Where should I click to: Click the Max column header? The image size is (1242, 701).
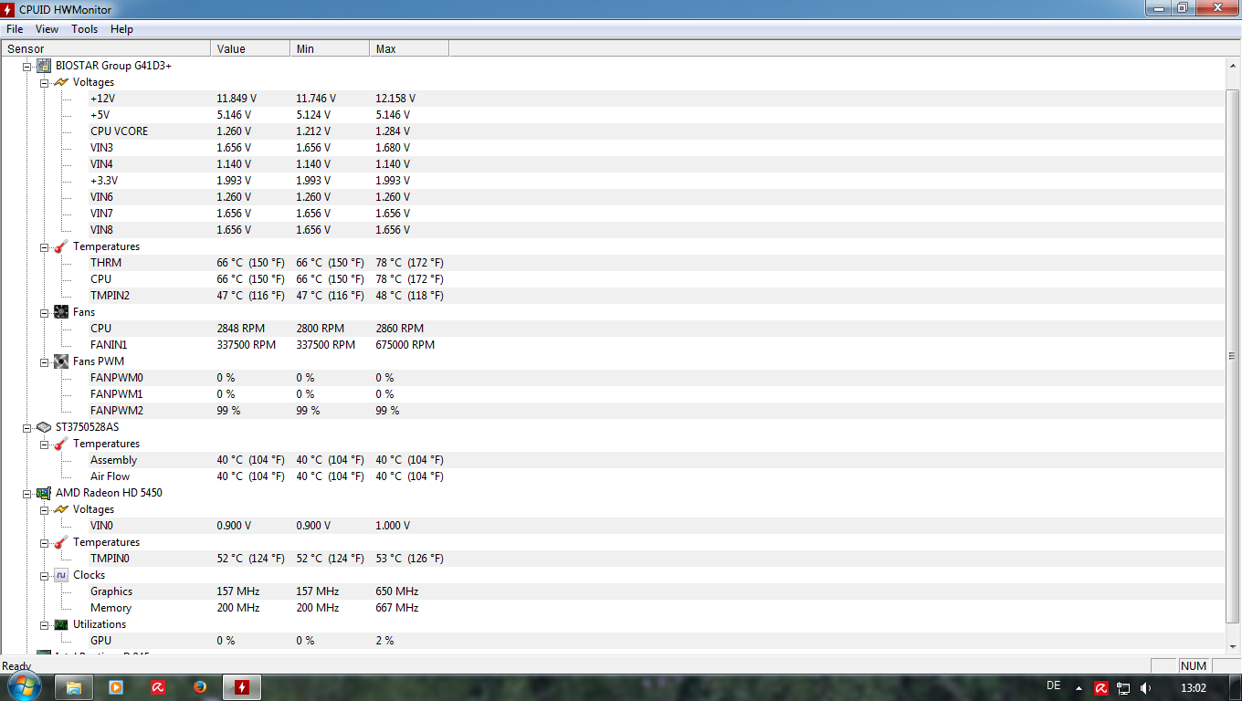point(409,48)
